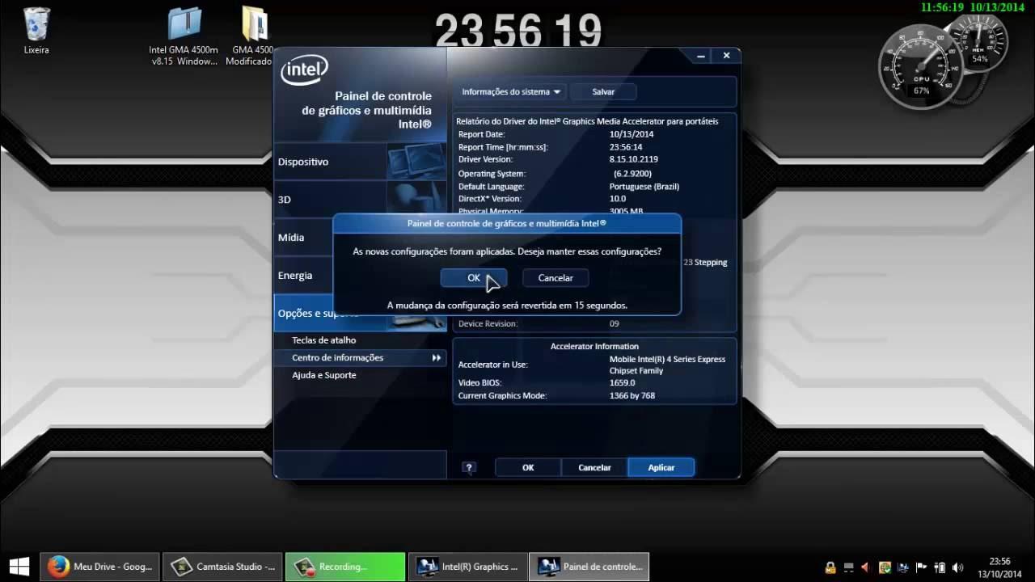Close the Intel control panel window
This screenshot has width=1035, height=582.
coord(726,56)
